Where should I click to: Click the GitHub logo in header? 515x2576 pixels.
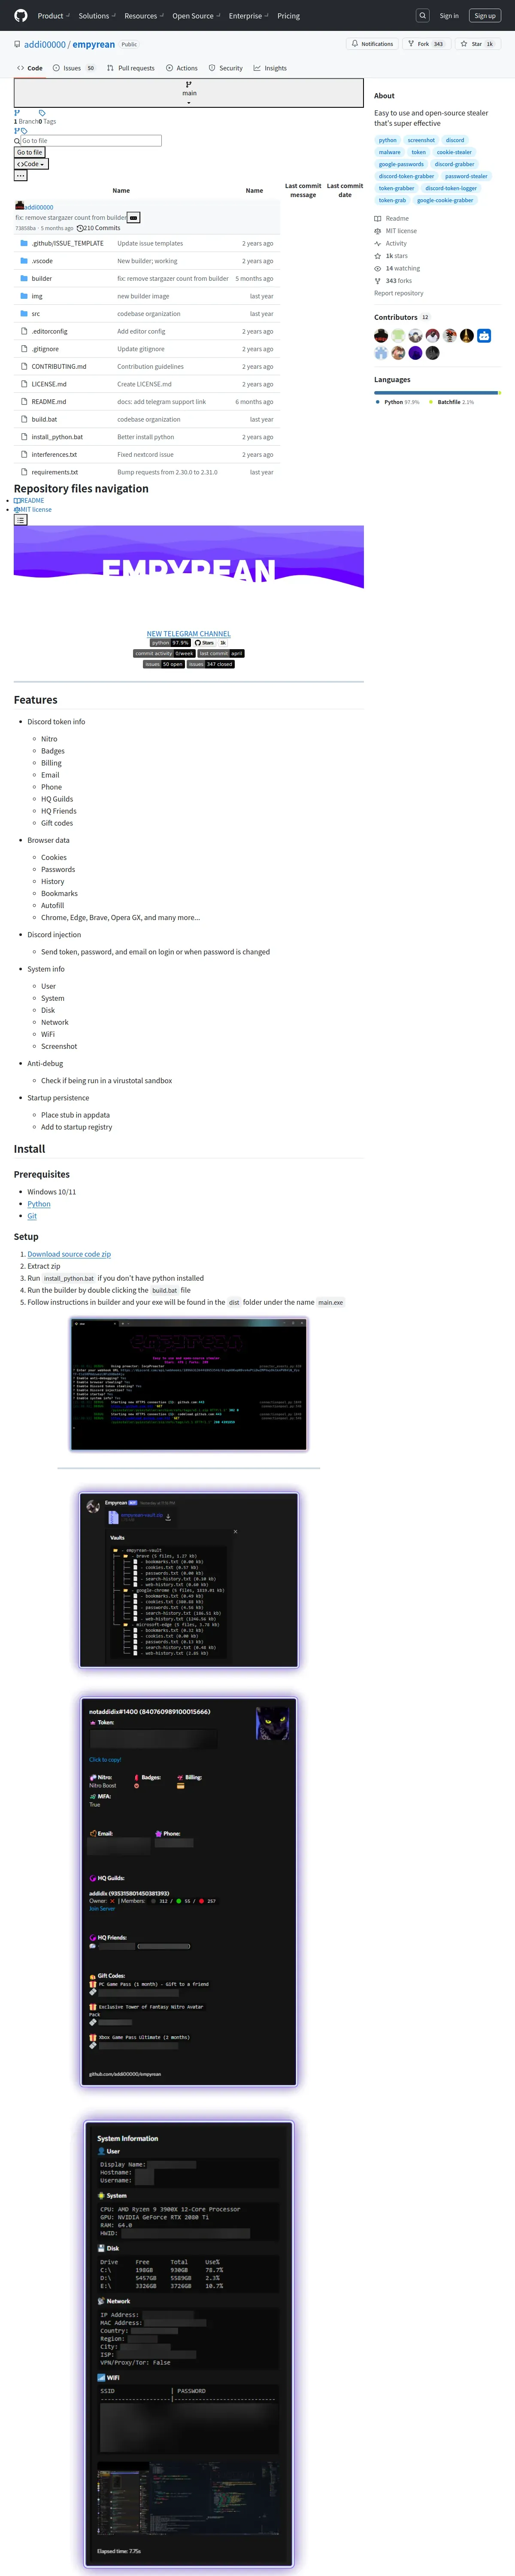coord(21,16)
